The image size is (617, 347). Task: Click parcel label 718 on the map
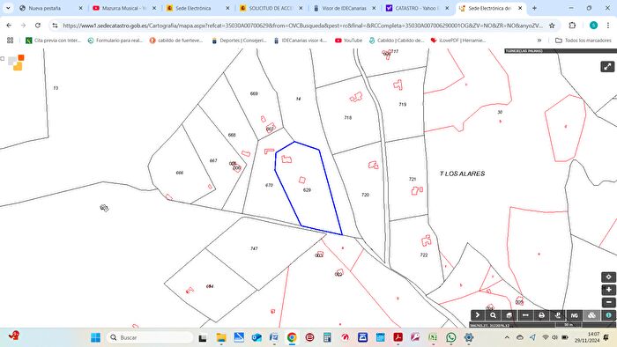(348, 117)
